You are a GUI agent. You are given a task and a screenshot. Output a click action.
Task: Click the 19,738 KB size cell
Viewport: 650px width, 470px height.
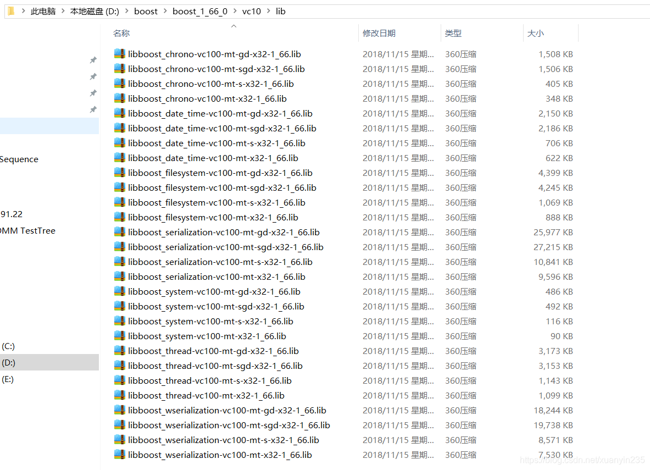coord(553,425)
